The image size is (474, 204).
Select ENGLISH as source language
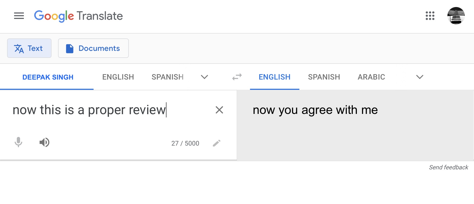tap(118, 77)
